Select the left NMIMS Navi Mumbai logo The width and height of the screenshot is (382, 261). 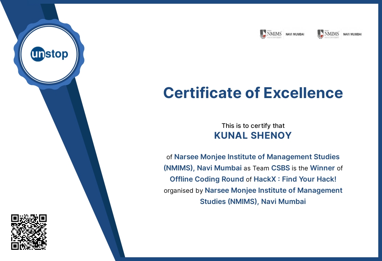click(282, 34)
